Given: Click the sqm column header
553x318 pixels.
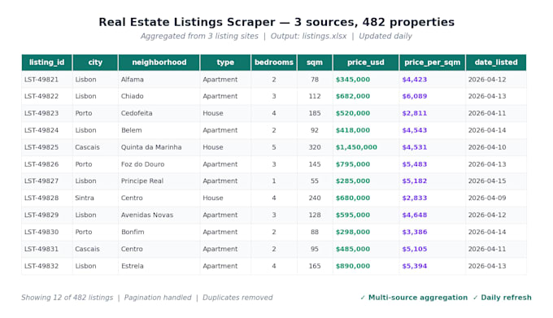Looking at the screenshot, I should coord(315,63).
